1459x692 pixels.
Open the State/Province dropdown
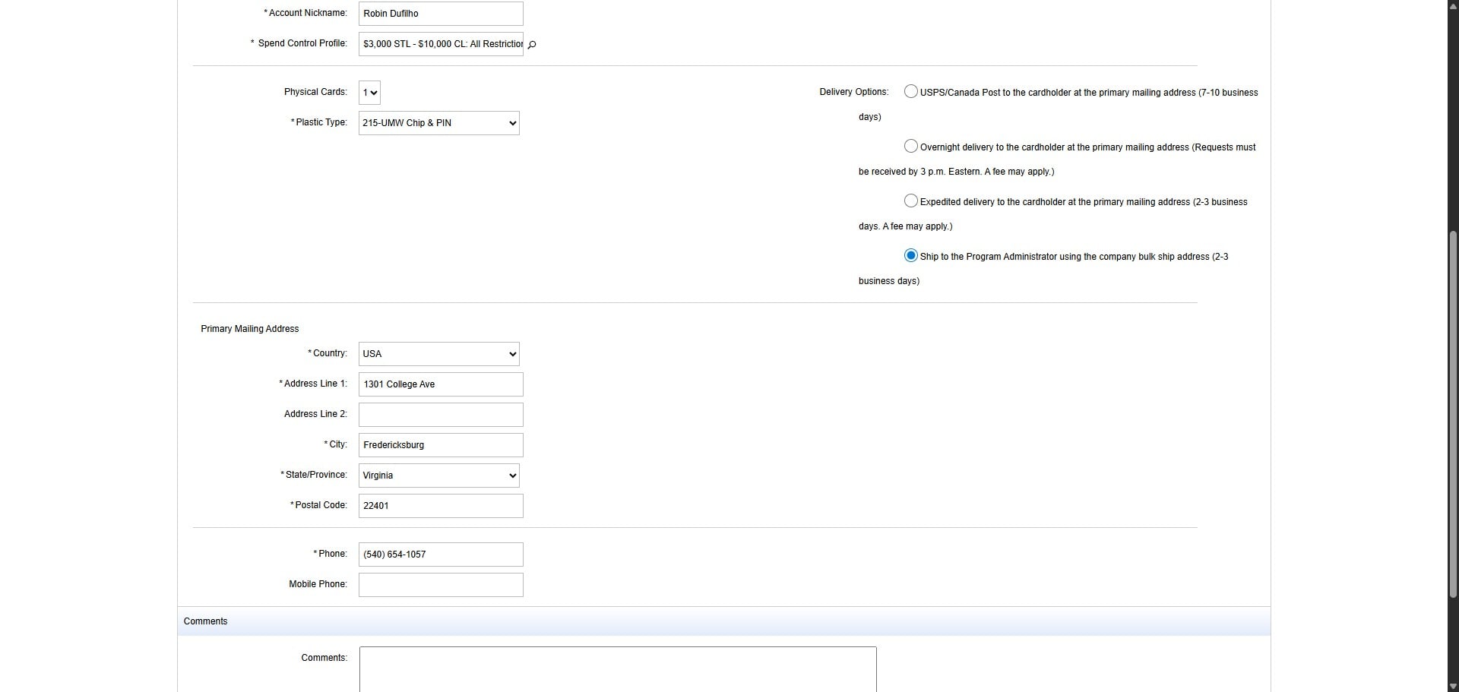pyautogui.click(x=438, y=476)
